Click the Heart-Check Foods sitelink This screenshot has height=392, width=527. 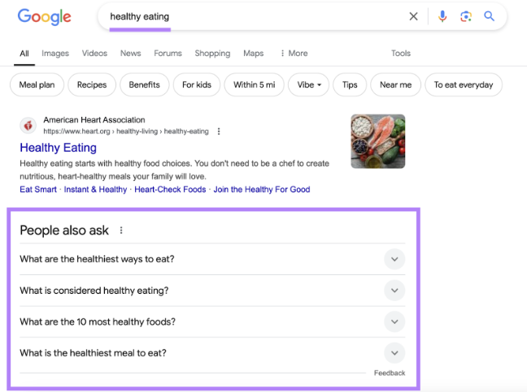[x=170, y=189]
